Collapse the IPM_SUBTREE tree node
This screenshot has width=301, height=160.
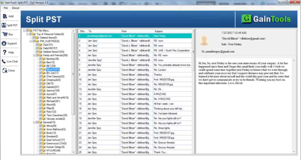pyautogui.click(x=31, y=41)
